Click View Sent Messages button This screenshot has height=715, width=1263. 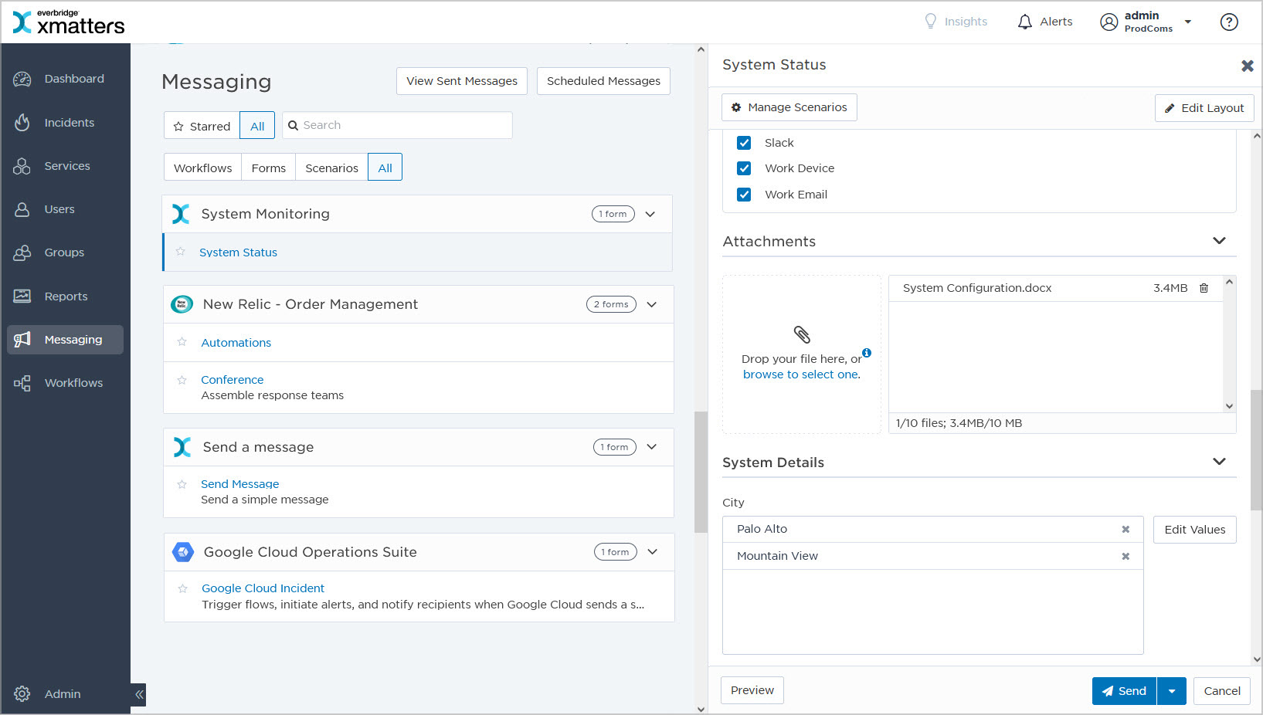(x=462, y=81)
